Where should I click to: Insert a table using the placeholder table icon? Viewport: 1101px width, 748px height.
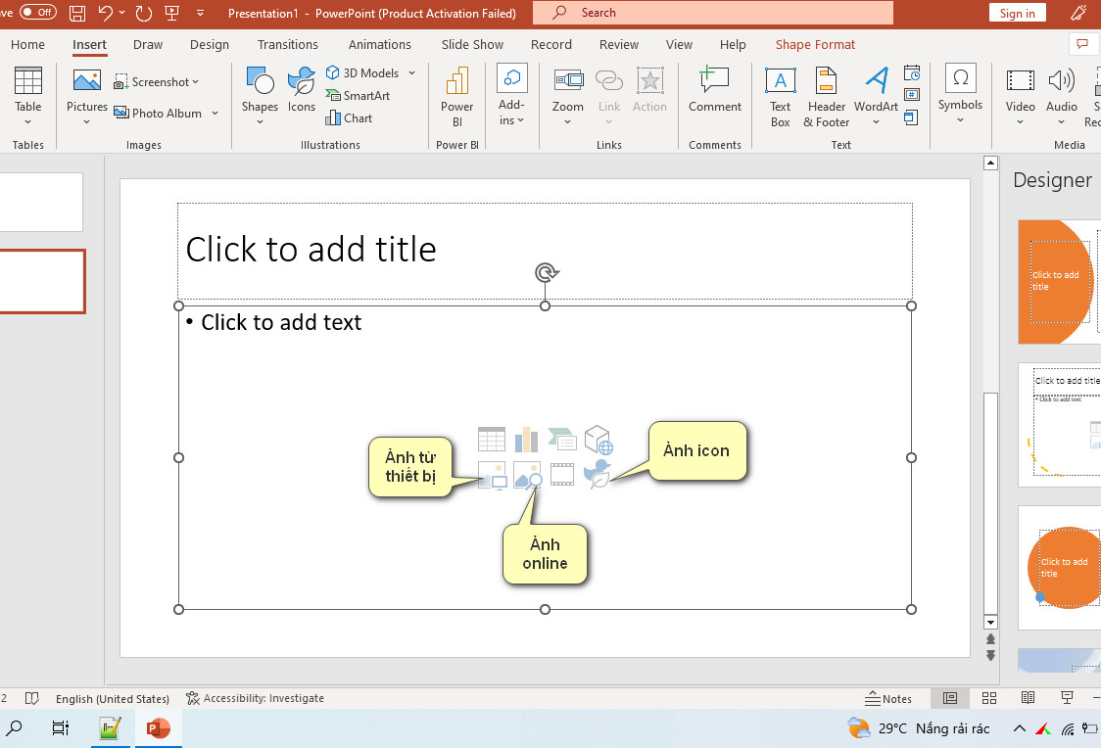[x=492, y=440]
